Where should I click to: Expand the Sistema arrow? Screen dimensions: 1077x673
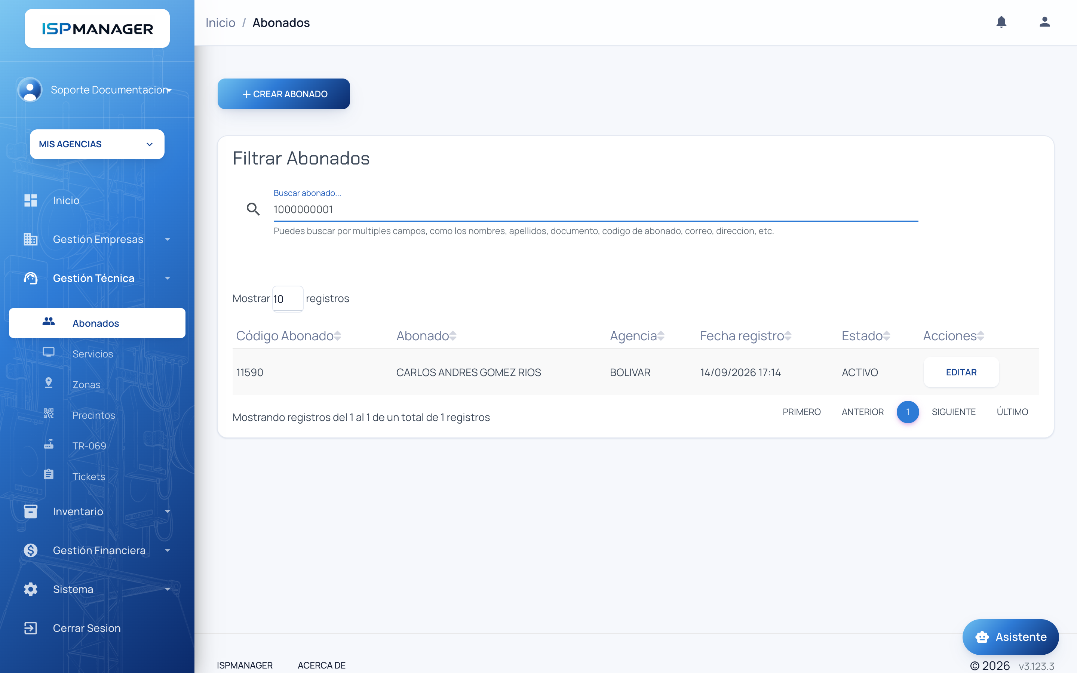pos(167,589)
